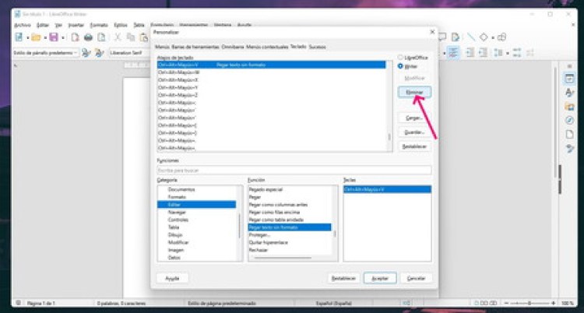Open the sidebar Navigator compass icon
Screen dimensions: 584x313
[569, 121]
